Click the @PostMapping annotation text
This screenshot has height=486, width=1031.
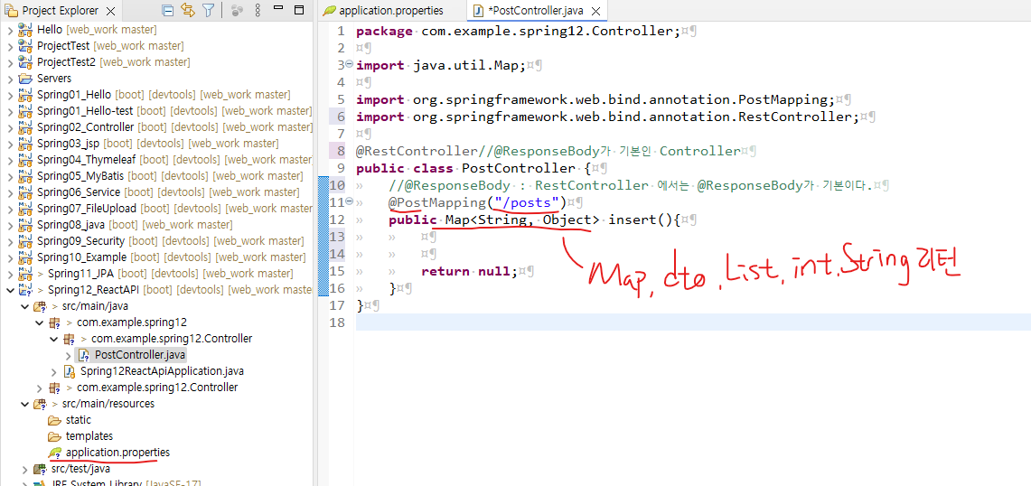coord(436,201)
